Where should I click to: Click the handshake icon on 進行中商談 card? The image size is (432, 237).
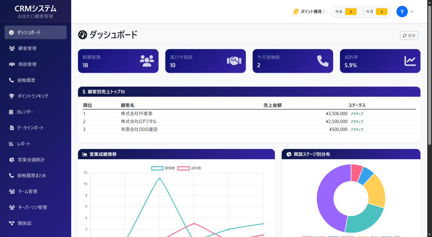pos(234,60)
